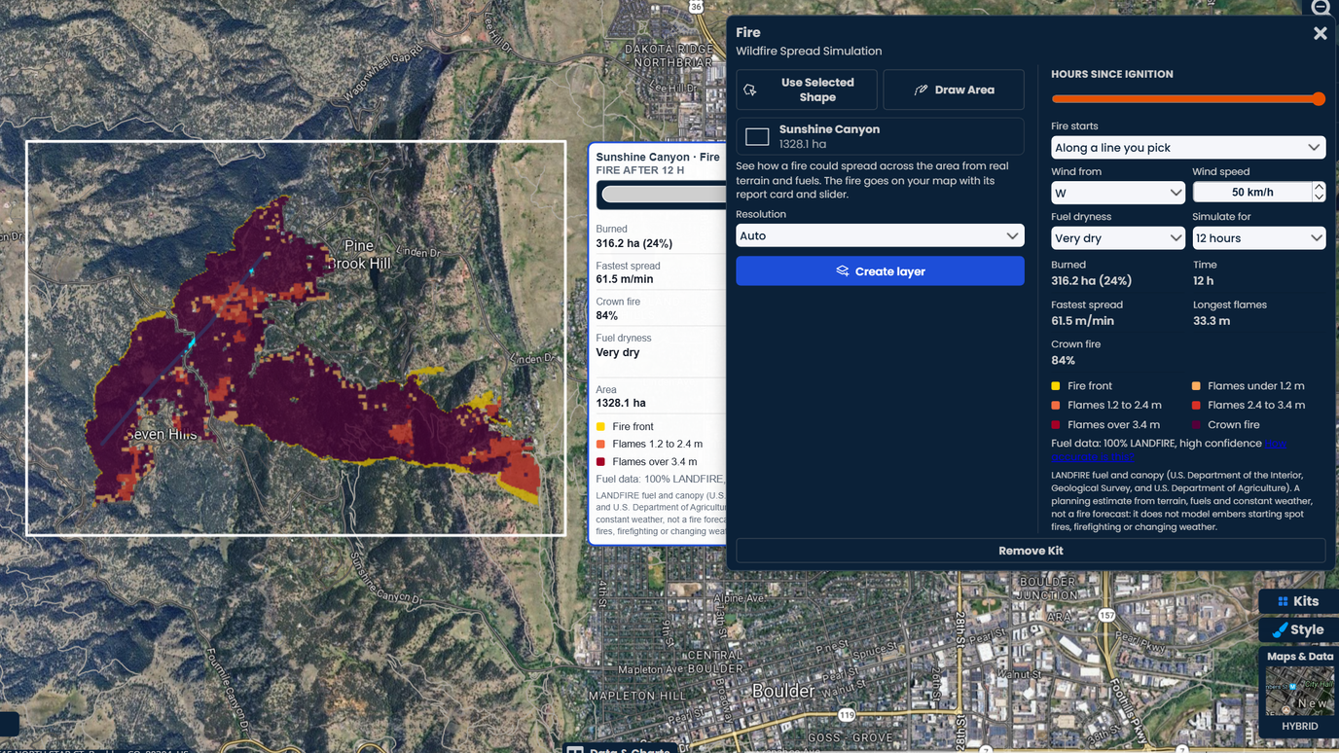
Task: Click the Hours Since Ignition slider handle
Action: coord(1319,98)
